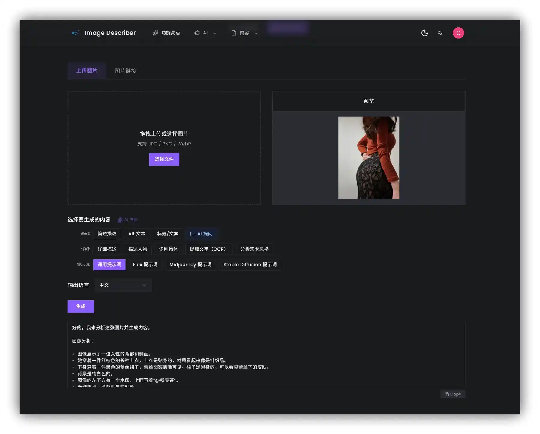540x434 pixels.
Task: Open the language translation icon
Action: 440,33
